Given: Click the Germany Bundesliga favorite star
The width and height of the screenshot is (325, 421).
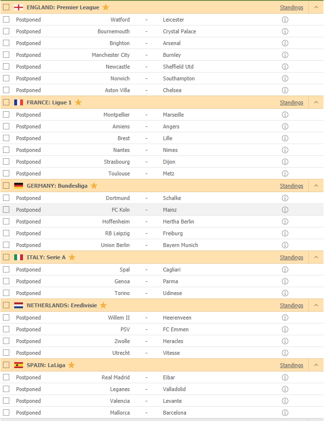Looking at the screenshot, I should (94, 186).
